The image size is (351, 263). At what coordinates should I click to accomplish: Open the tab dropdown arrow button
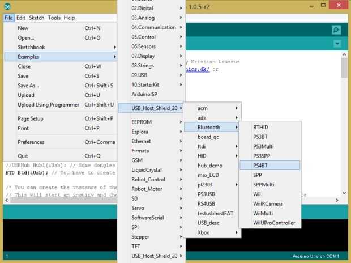337,44
